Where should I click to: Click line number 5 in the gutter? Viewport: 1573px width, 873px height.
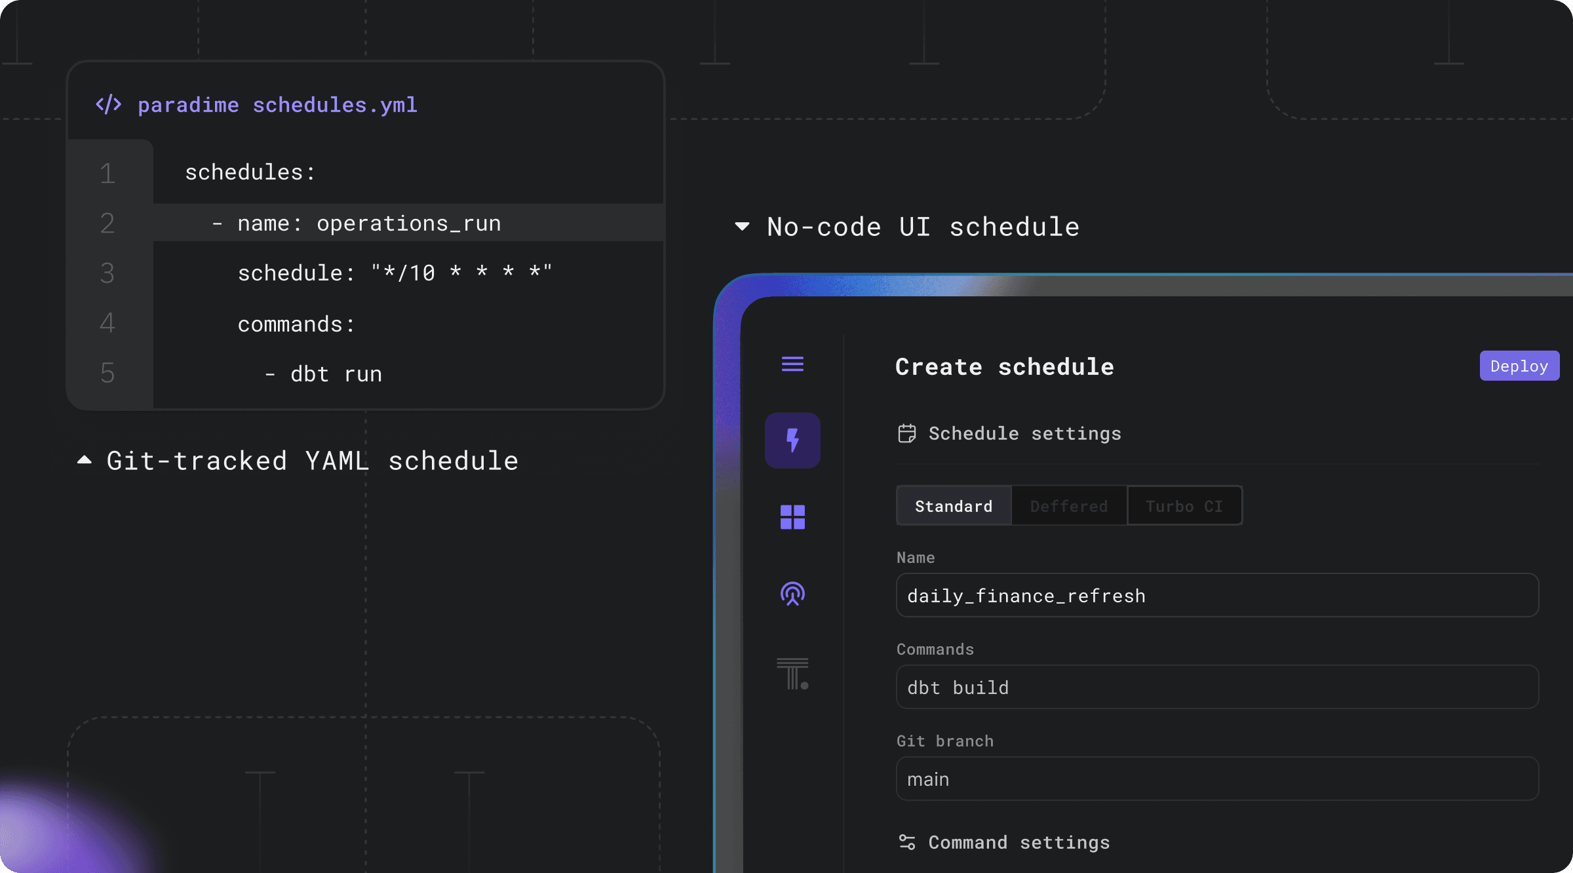(107, 374)
